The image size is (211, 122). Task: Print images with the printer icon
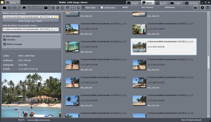point(24,8)
